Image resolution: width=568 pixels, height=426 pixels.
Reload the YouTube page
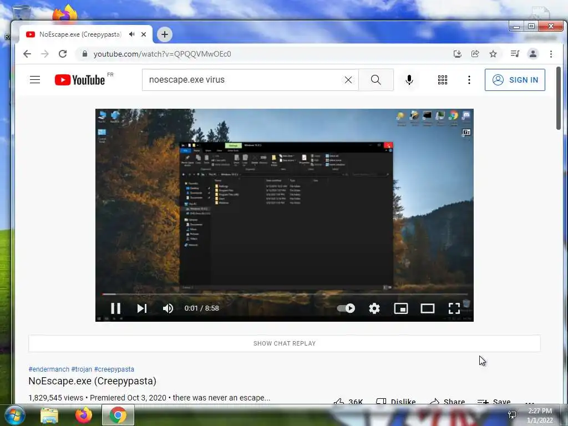[63, 54]
